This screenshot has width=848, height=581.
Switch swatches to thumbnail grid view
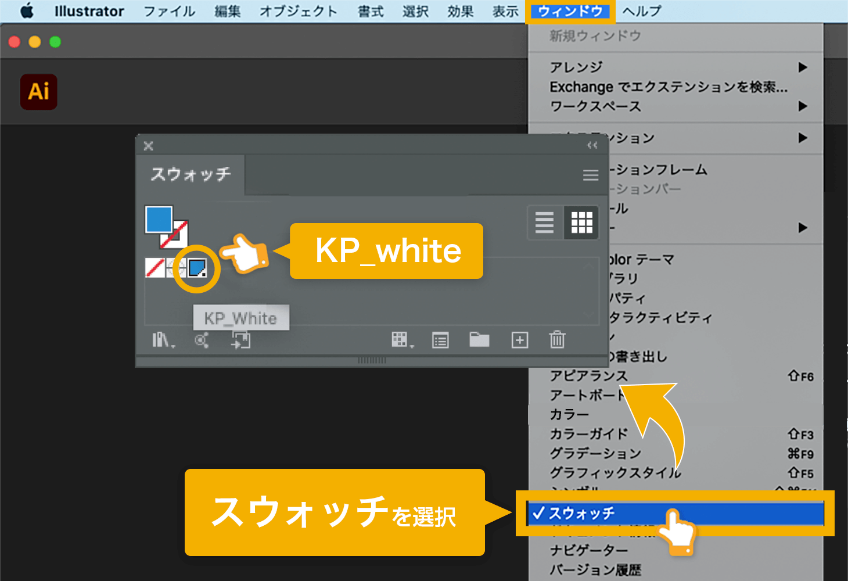coord(581,223)
